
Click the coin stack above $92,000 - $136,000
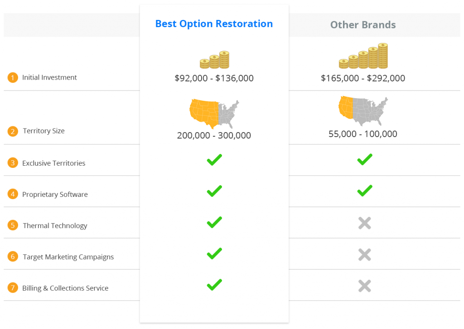click(x=214, y=60)
